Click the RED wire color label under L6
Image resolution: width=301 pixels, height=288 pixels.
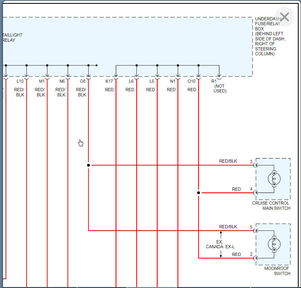(x=130, y=90)
